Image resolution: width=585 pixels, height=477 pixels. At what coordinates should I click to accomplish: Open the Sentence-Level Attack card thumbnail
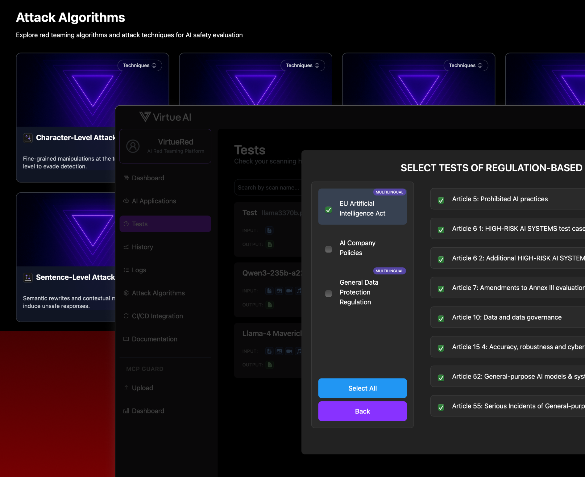(x=66, y=230)
